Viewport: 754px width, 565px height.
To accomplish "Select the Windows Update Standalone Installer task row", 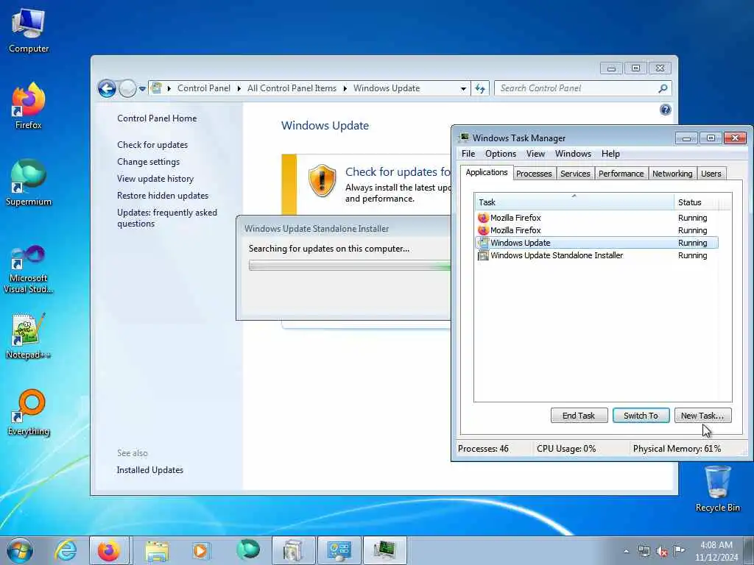I will click(x=596, y=255).
